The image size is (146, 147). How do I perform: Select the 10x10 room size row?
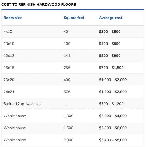73,44
